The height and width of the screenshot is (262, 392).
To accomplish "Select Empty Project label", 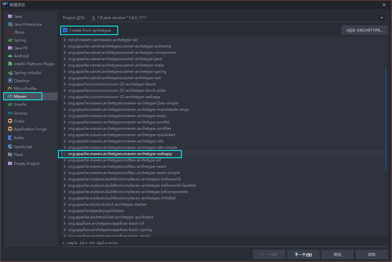I will [27, 164].
